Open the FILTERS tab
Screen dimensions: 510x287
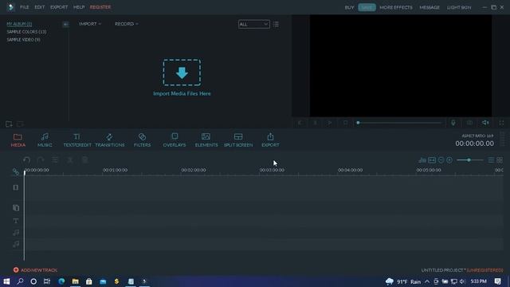click(142, 140)
